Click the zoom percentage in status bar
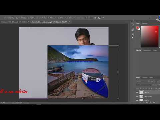This screenshot has height=120, width=160. [x=3, y=103]
